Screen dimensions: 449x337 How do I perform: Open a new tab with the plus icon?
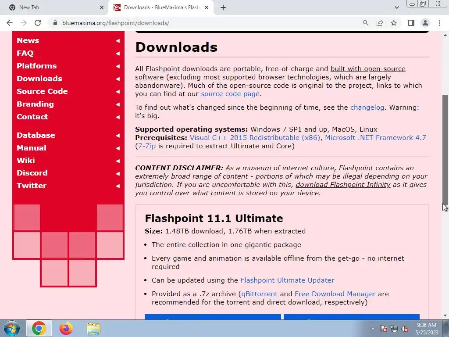click(x=223, y=7)
